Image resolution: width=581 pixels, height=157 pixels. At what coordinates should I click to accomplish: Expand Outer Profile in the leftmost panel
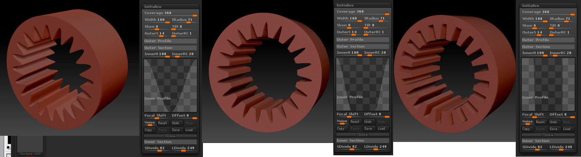tap(170, 41)
